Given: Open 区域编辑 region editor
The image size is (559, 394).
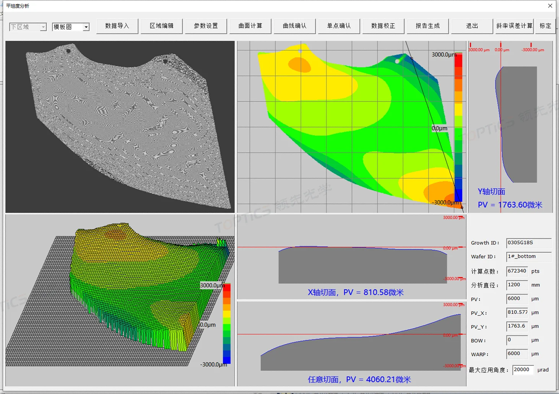Looking at the screenshot, I should [x=162, y=26].
